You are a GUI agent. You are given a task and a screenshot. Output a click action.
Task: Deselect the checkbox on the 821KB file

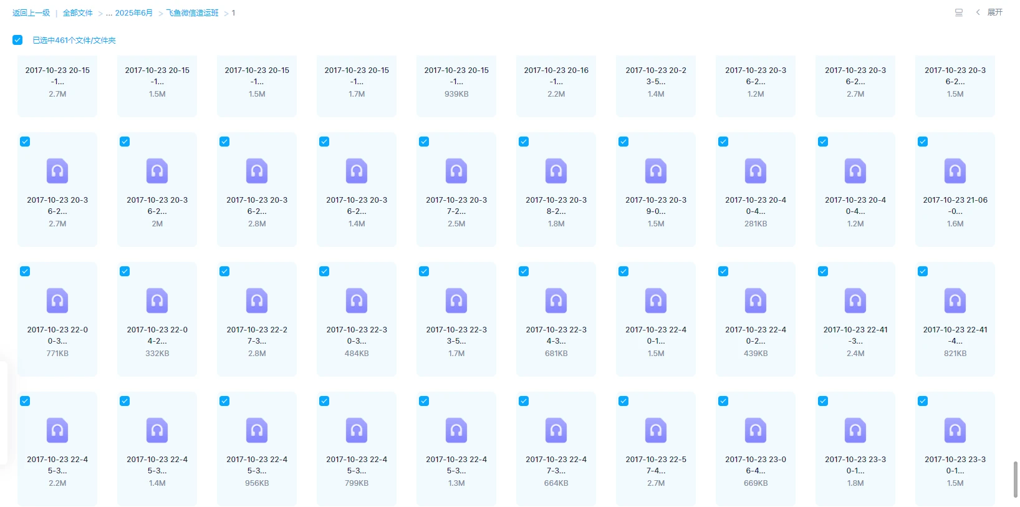pos(923,271)
